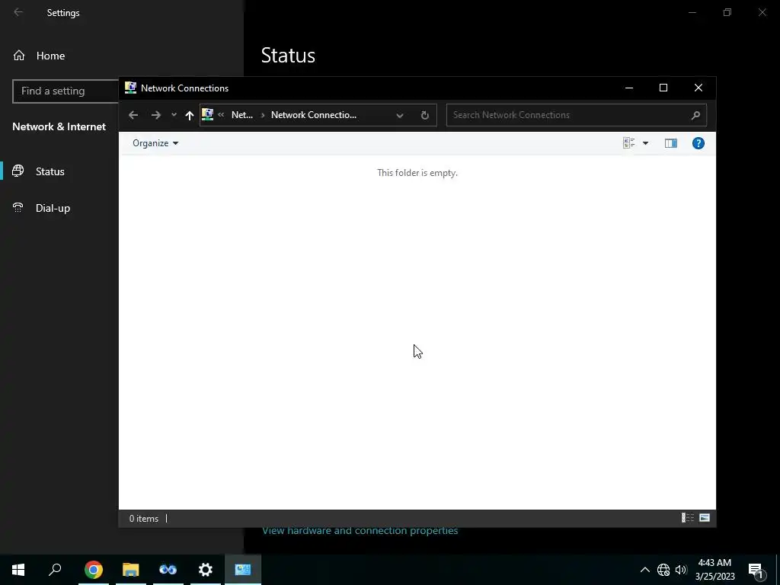
Task: Open volume speaker tray icon
Action: pos(680,570)
